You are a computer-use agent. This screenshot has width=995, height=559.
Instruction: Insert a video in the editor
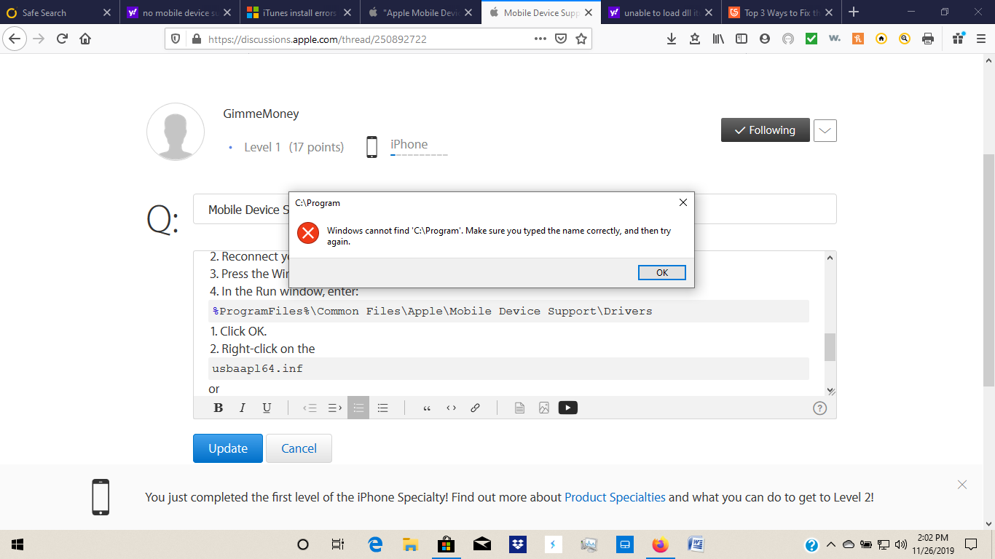568,408
